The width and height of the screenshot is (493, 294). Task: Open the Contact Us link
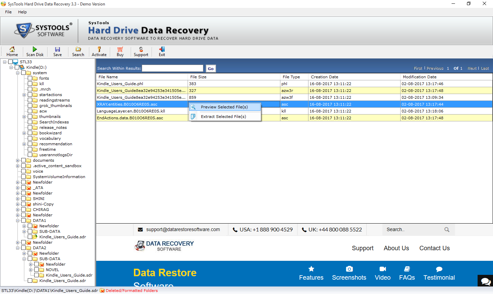[434, 248]
